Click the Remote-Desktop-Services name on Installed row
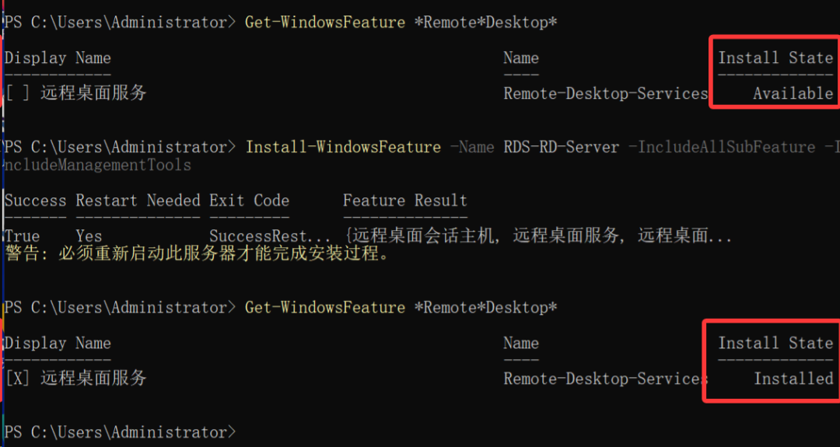Image resolution: width=840 pixels, height=447 pixels. pos(605,379)
